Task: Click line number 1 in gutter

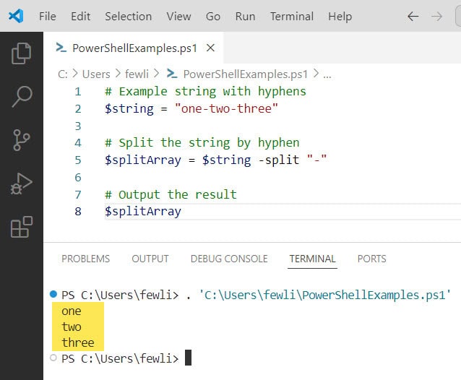Action: click(x=77, y=92)
